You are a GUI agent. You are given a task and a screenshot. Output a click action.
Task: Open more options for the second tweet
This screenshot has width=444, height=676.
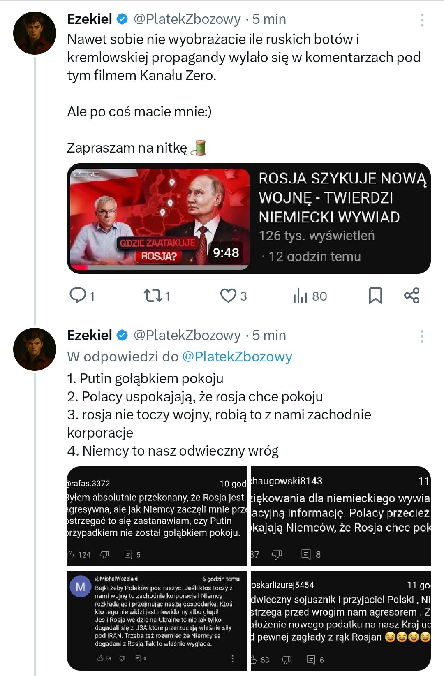coord(422,336)
